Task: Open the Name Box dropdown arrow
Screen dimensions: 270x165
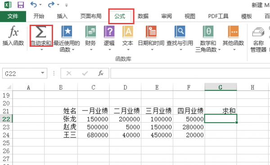Action: pos(43,73)
